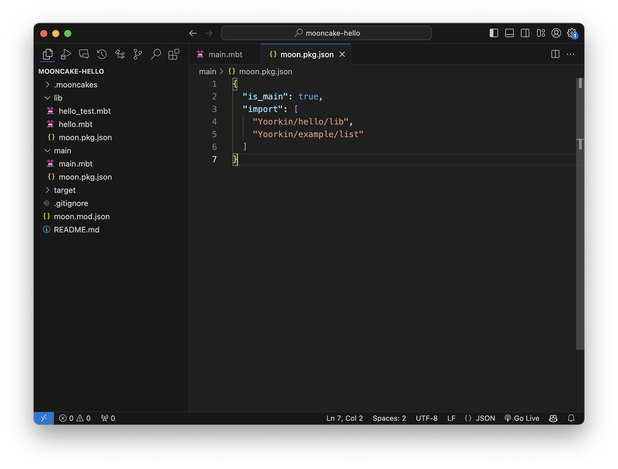Viewport: 618px width, 469px height.
Task: Split the editor to the right
Action: [x=555, y=54]
